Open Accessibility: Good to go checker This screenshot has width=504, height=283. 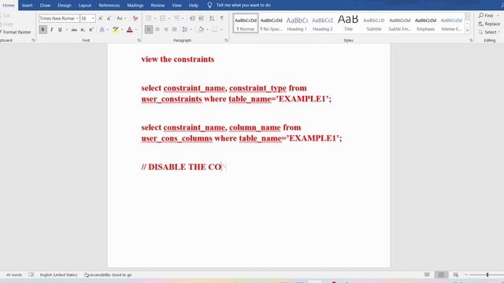click(108, 274)
